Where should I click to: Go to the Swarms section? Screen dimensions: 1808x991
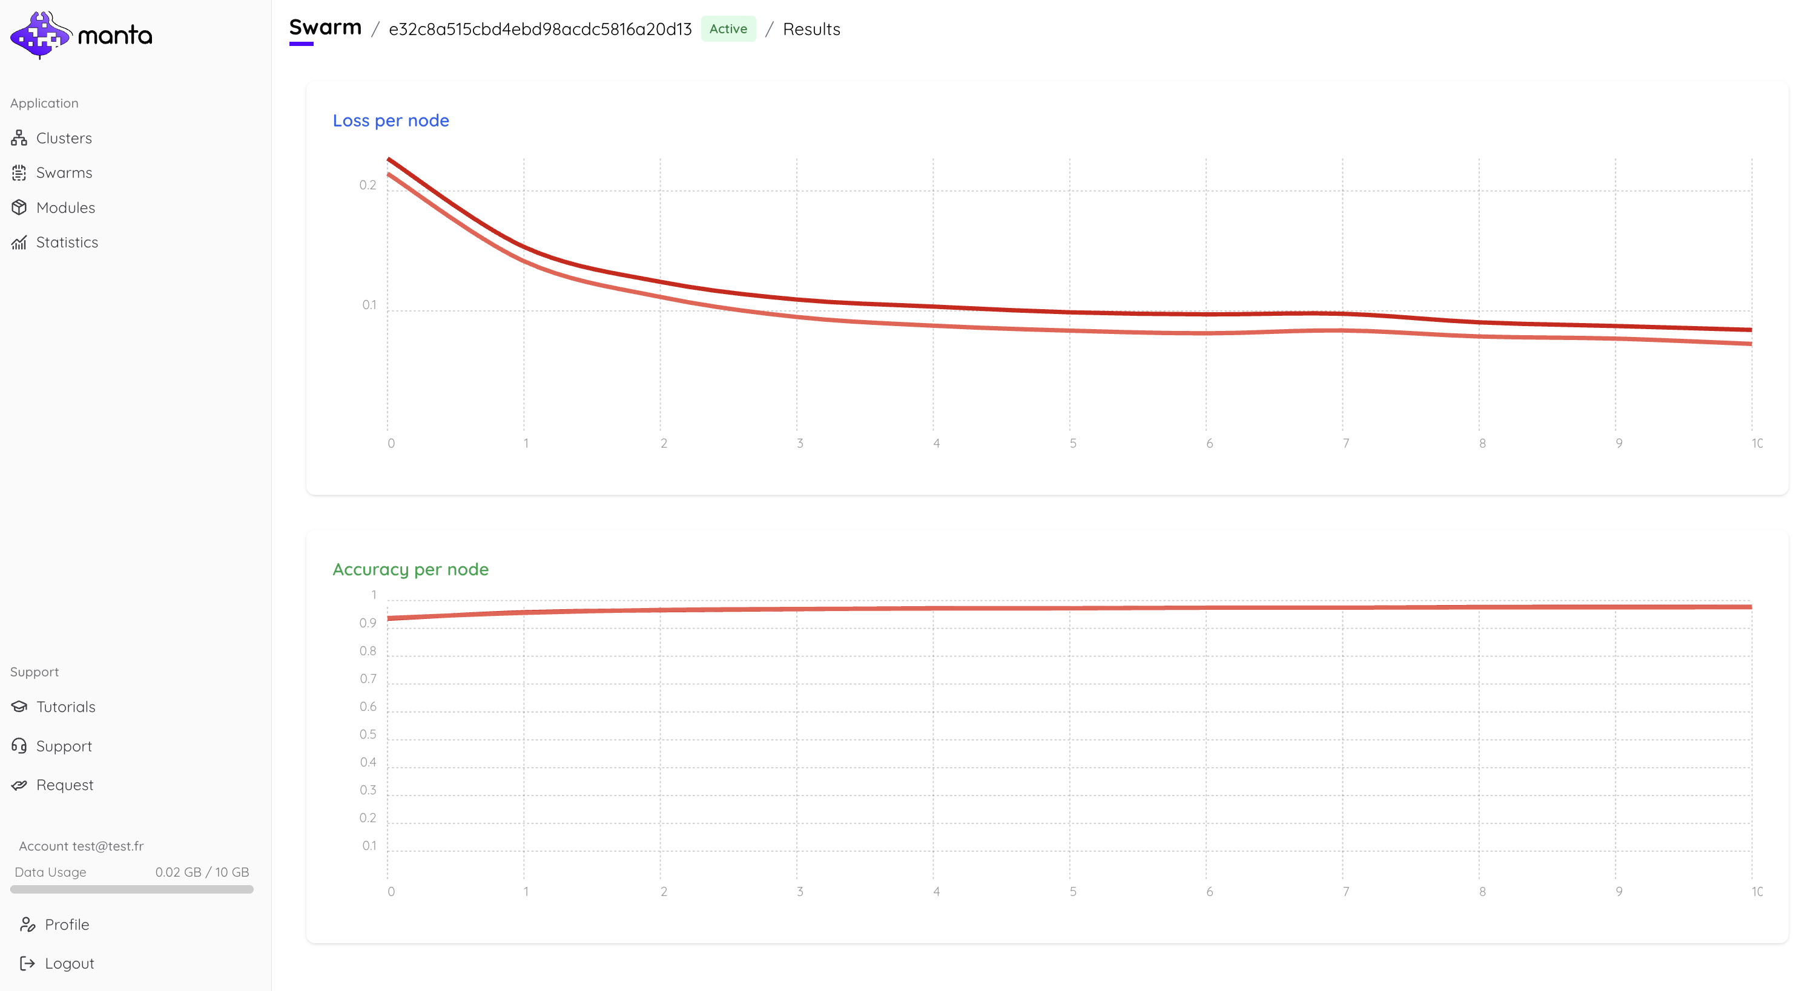coord(64,172)
